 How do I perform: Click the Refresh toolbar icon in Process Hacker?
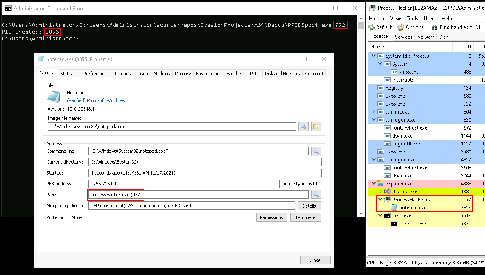371,27
